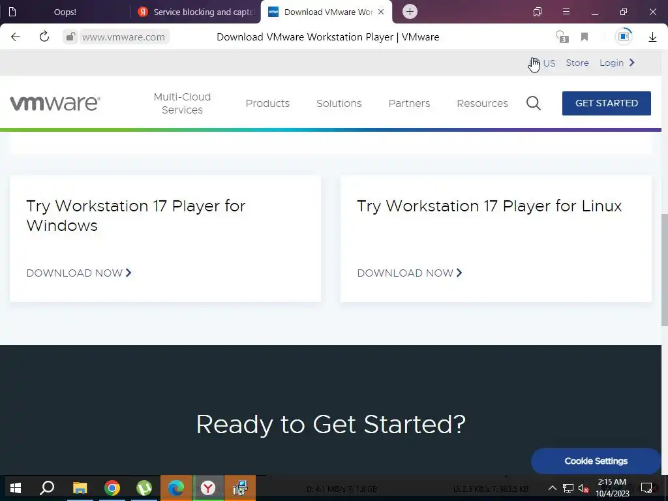
Task: Open the notification center icon
Action: 646,488
